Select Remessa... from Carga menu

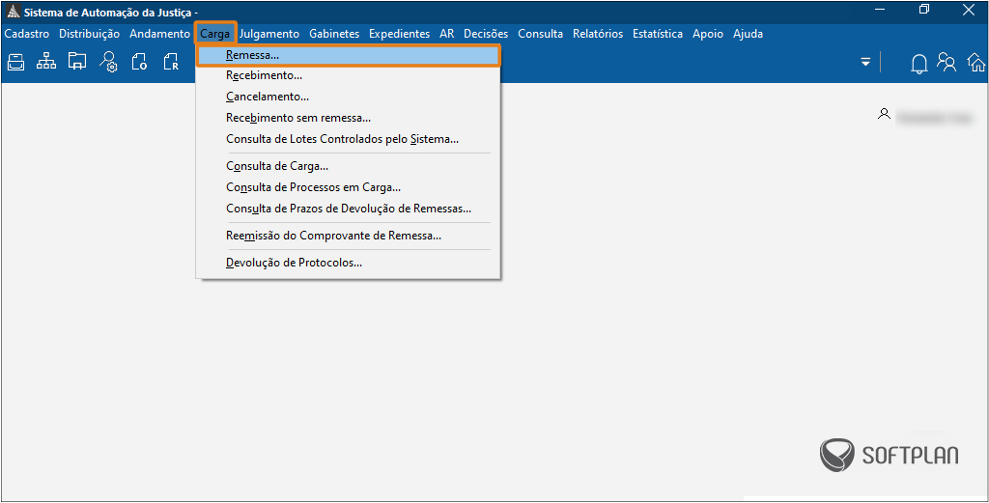point(349,55)
